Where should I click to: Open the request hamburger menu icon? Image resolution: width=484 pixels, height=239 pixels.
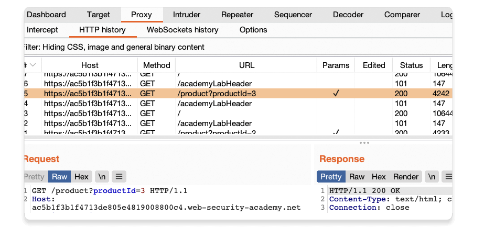(119, 177)
